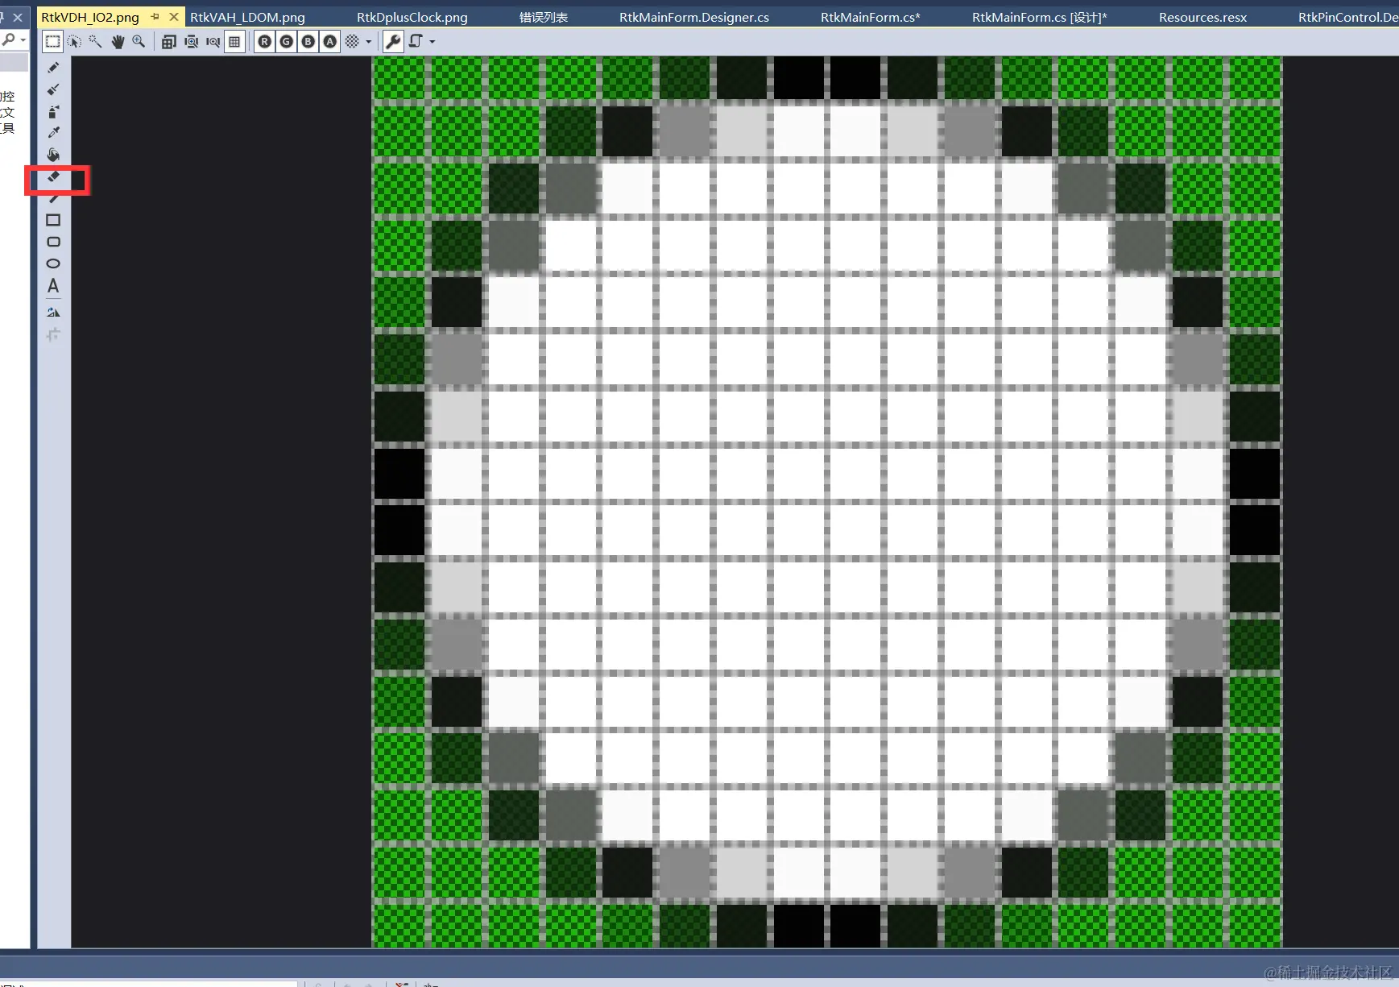This screenshot has height=987, width=1399.
Task: Open the RtkDplusClock.png tab
Action: click(412, 17)
